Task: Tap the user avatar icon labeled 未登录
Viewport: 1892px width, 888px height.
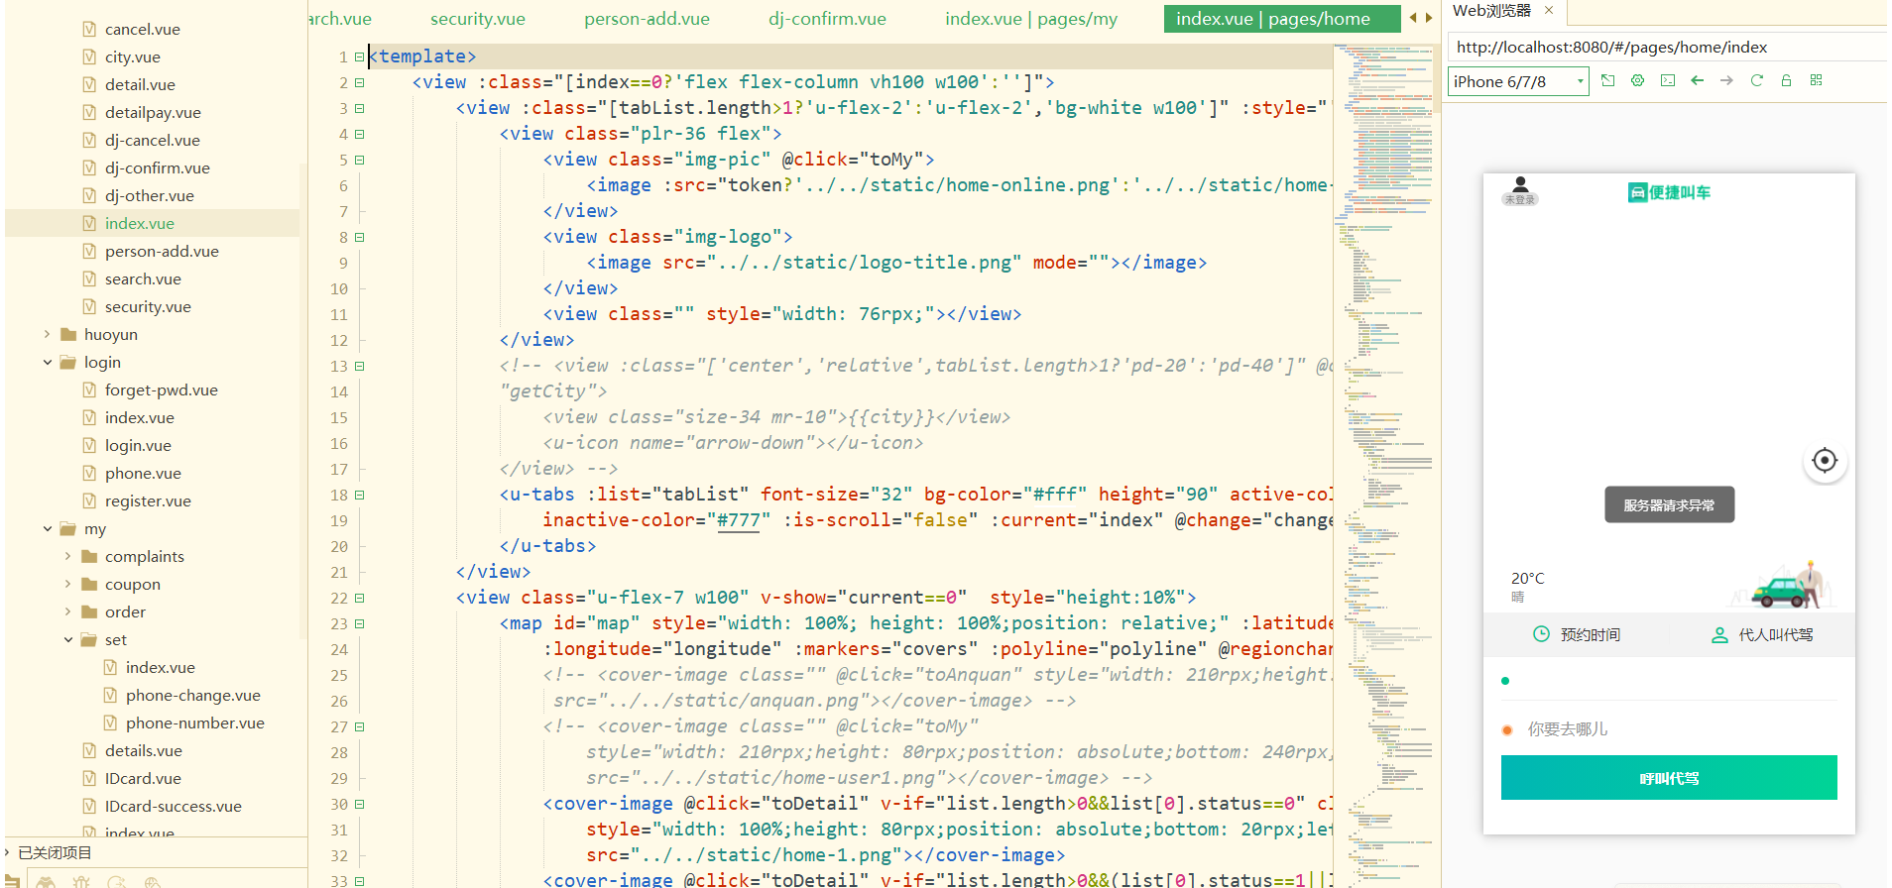Action: [x=1519, y=189]
